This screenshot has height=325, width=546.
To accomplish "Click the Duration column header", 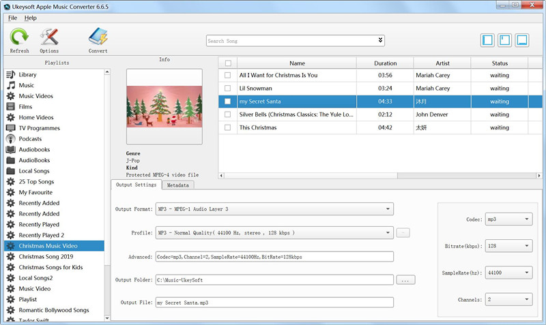I will (385, 63).
